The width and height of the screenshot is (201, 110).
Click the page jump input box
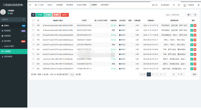[x=188, y=74]
